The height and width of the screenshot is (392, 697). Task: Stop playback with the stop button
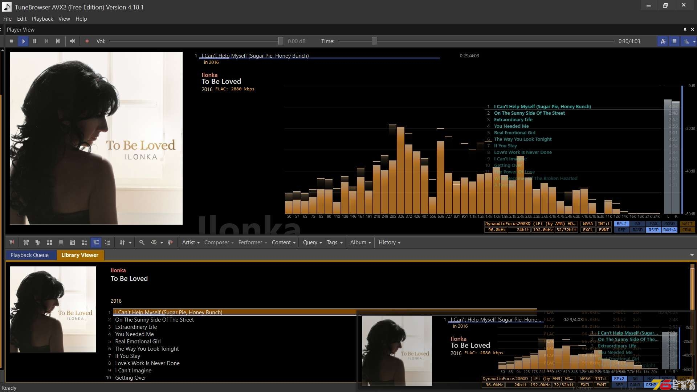[x=12, y=41]
